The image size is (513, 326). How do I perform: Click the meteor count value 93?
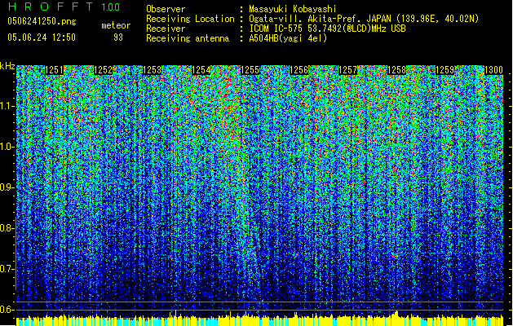coord(118,37)
